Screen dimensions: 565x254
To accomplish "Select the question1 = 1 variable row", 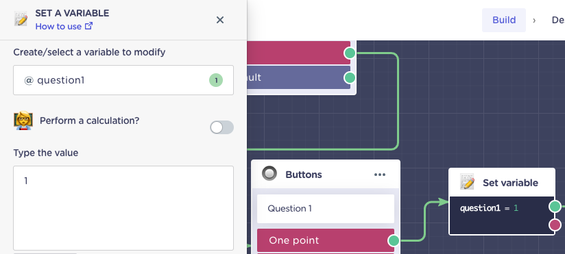I will click(x=501, y=208).
